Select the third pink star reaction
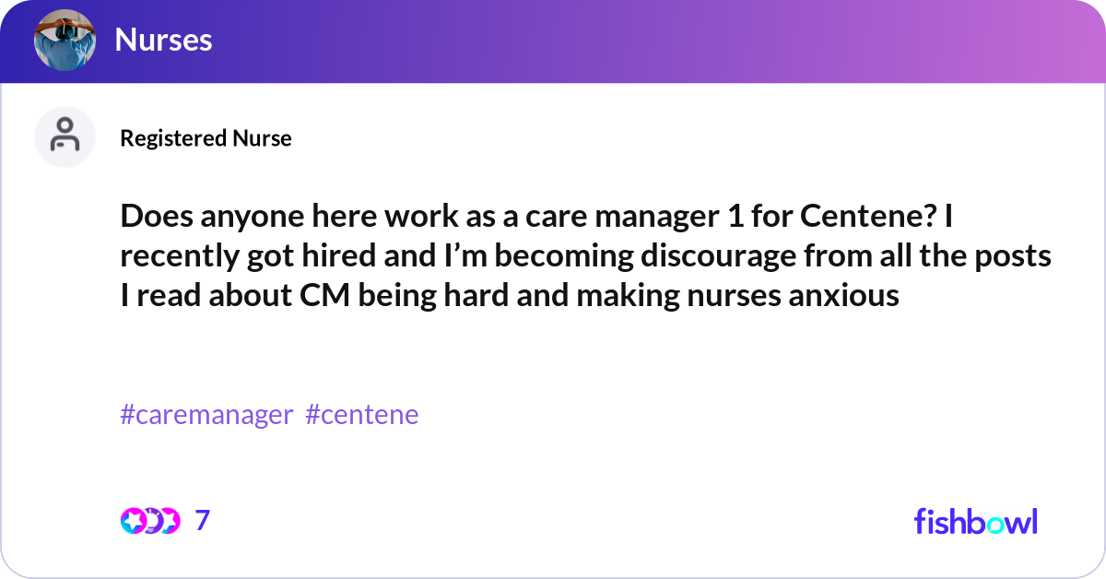Image resolution: width=1106 pixels, height=579 pixels. point(171,521)
